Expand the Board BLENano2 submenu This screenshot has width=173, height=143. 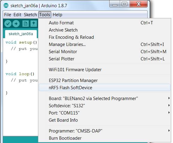point(104,99)
